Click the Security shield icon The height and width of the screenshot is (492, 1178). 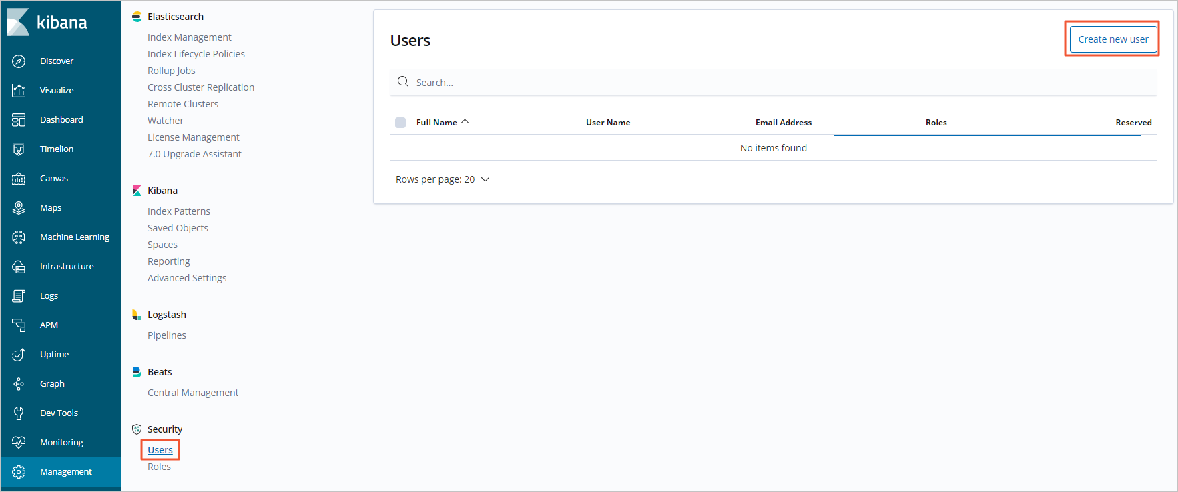(x=137, y=429)
